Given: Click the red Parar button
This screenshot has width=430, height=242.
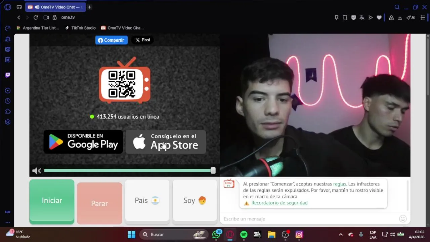Looking at the screenshot, I should click(x=99, y=203).
